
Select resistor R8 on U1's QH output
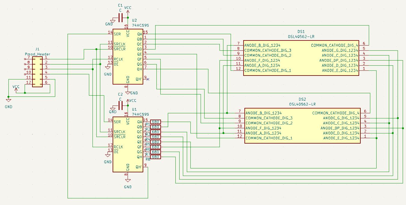156,157
